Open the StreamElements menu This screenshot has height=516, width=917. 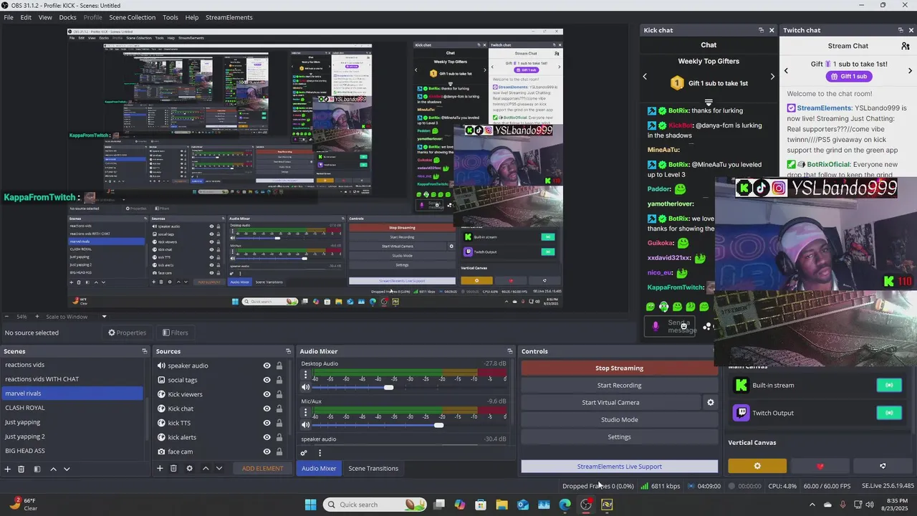229,17
